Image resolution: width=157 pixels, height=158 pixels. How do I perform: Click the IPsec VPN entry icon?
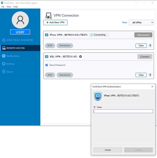coord(47,35)
